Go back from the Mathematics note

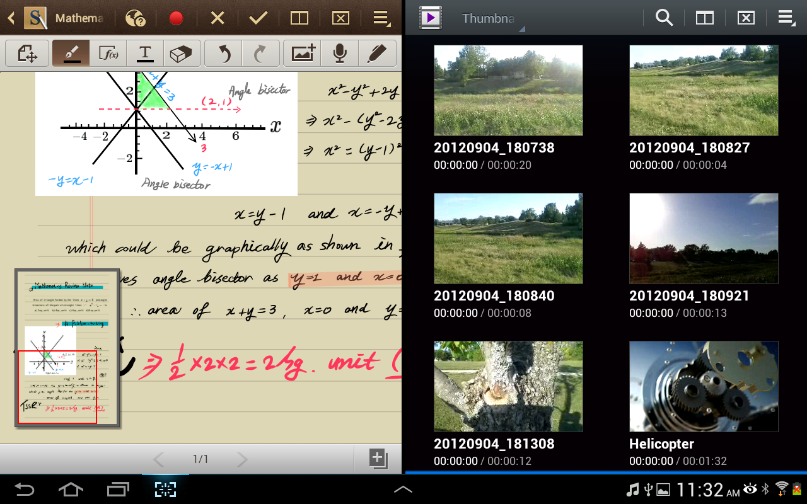[x=11, y=18]
